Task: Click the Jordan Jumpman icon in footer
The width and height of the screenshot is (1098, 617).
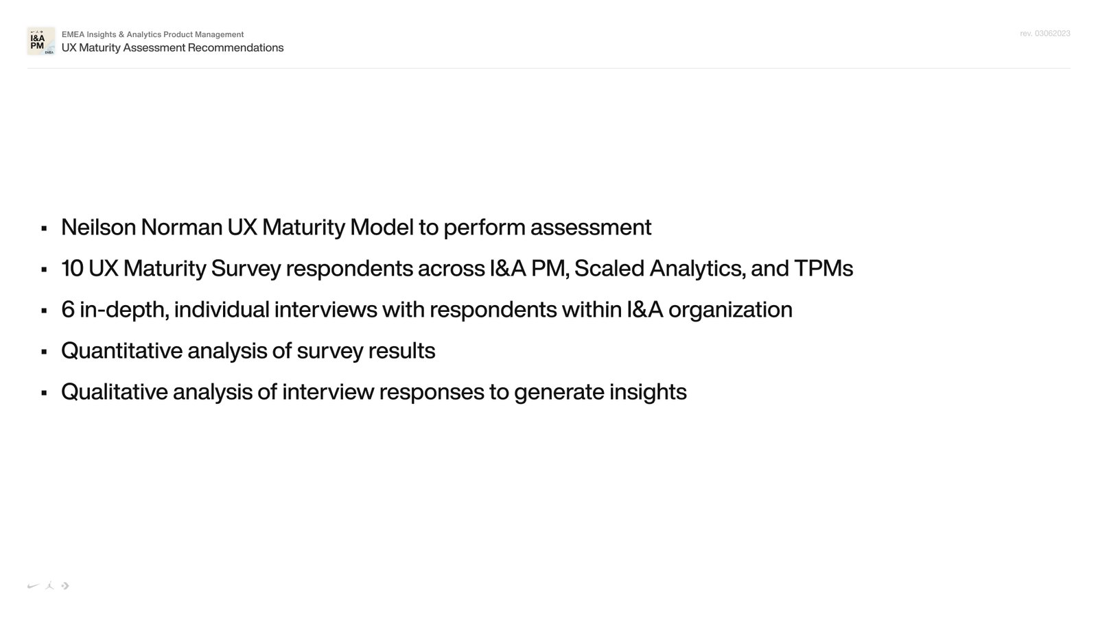Action: click(x=49, y=585)
